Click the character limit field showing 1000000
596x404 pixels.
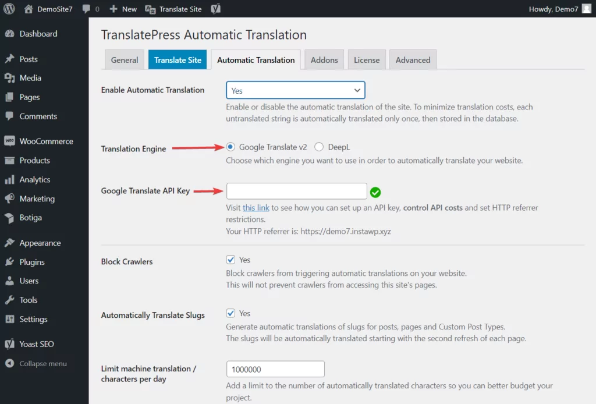[x=275, y=369]
